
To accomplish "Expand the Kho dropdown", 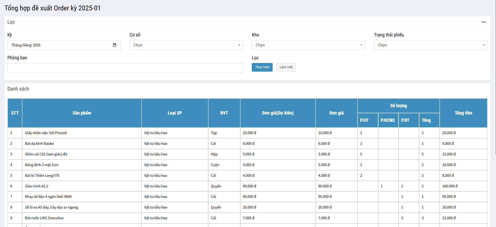I will (308, 45).
